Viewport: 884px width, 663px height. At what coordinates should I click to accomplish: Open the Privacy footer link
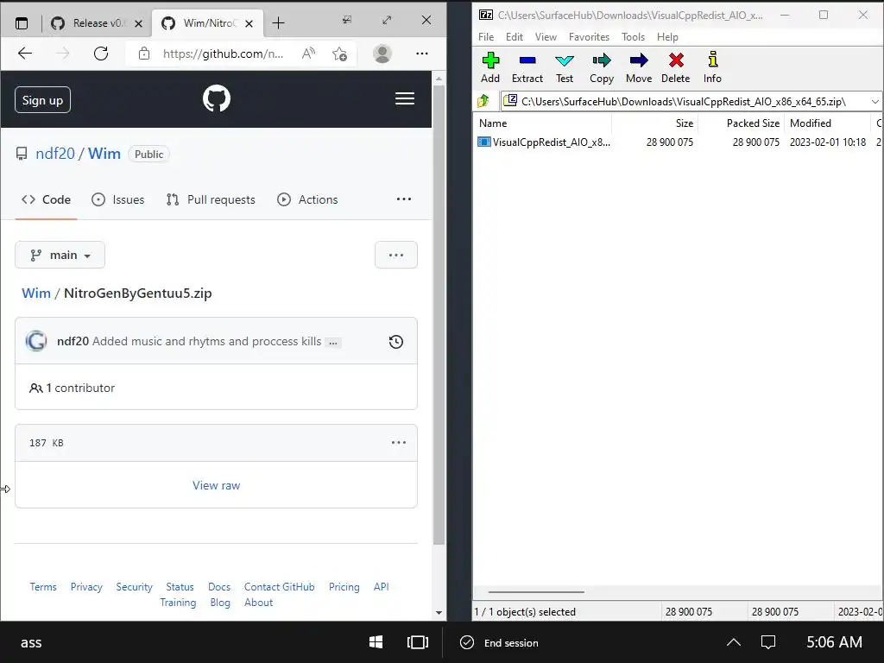pos(86,587)
